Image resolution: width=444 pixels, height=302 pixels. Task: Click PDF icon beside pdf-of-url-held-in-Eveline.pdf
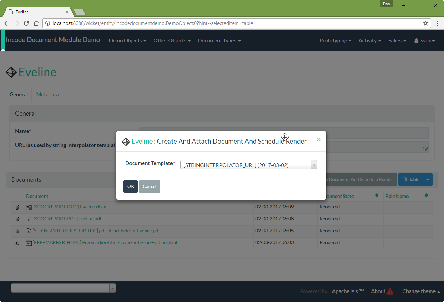[x=29, y=231]
